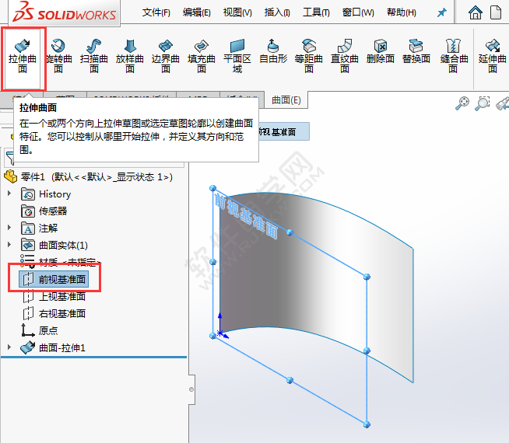Open the 文件(F) menu
The height and width of the screenshot is (443, 509).
click(x=156, y=12)
